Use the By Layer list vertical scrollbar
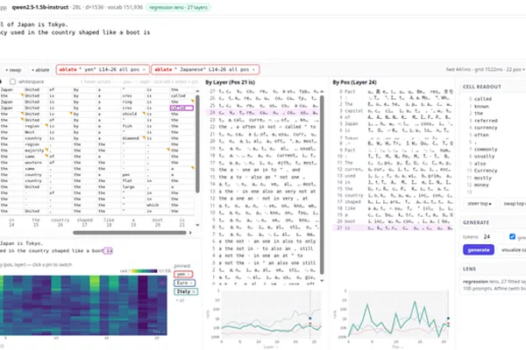Screen dimensions: 526x350 (322, 185)
